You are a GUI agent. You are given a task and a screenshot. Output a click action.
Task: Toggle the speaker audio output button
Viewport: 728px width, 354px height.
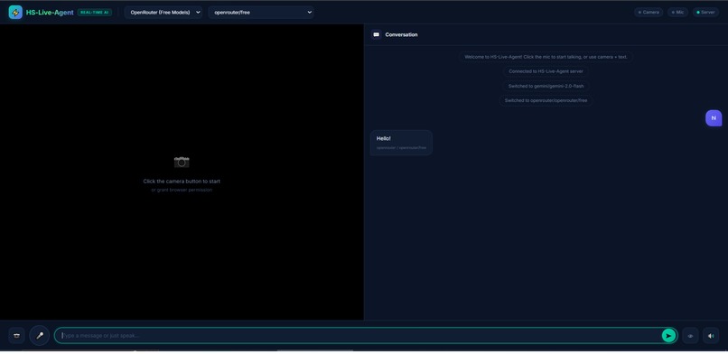(x=711, y=335)
